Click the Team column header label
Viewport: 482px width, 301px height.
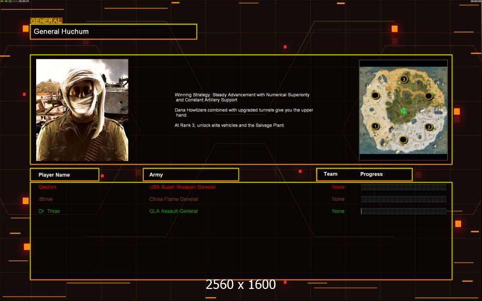(330, 174)
